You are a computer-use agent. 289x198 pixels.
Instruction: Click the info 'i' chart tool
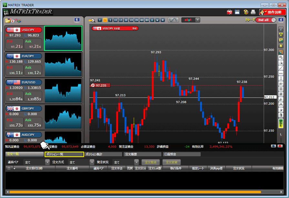281,29
